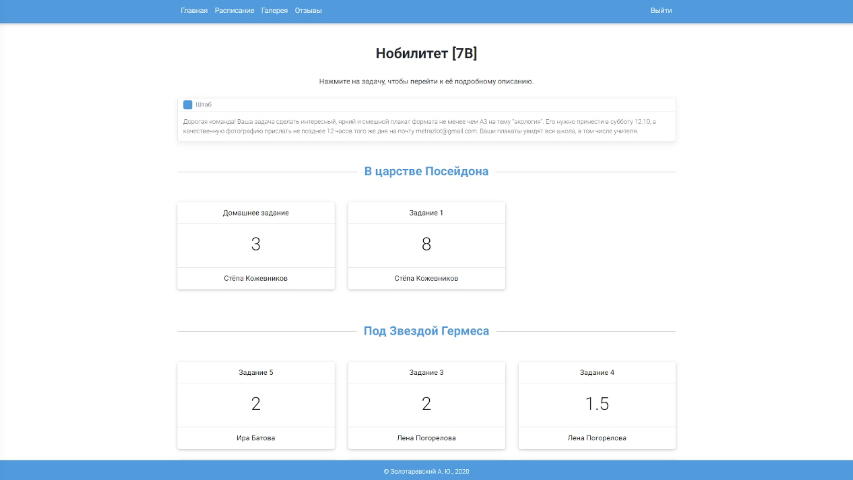This screenshot has width=853, height=480.
Task: Go to the Расписание page
Action: pyautogui.click(x=234, y=11)
